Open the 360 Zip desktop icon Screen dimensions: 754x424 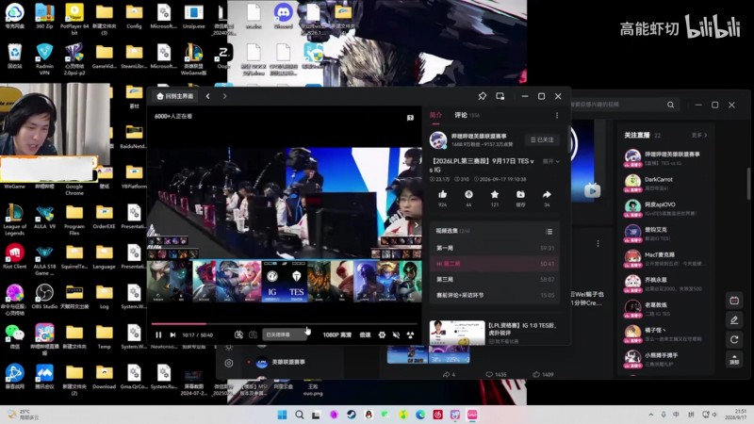coord(44,17)
